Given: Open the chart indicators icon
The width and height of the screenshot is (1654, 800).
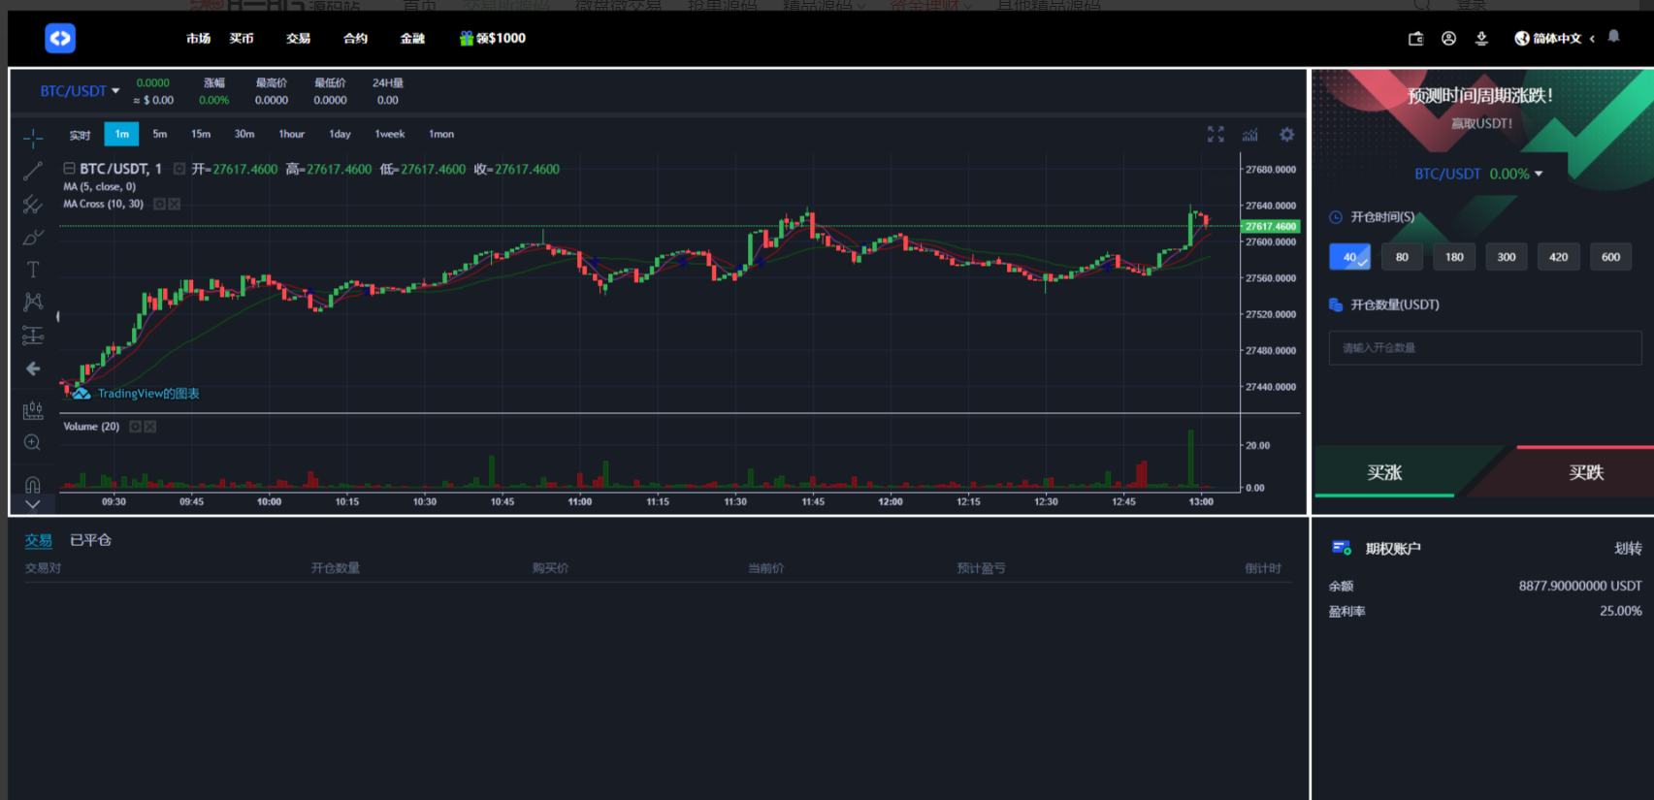Looking at the screenshot, I should click(1250, 135).
